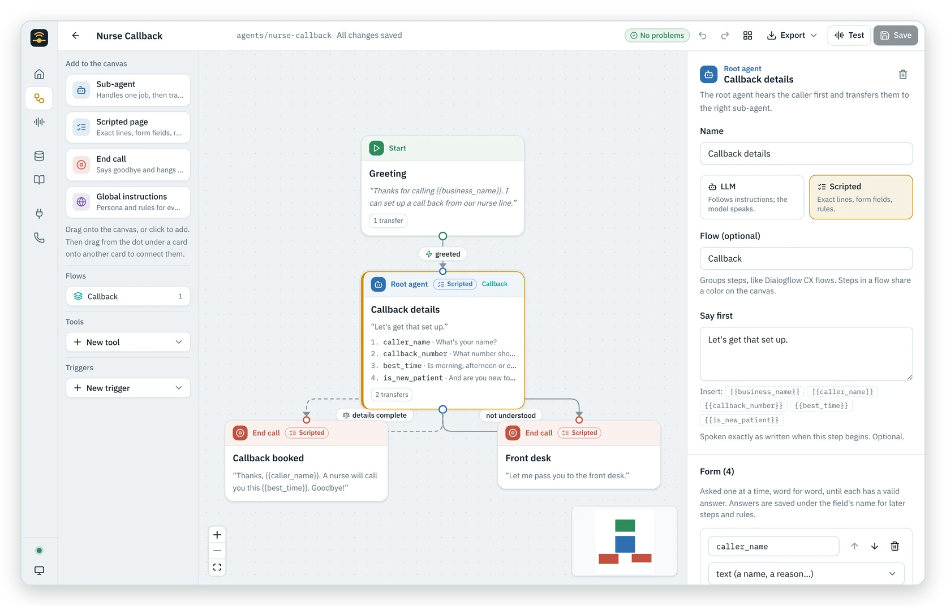Image resolution: width=946 pixels, height=606 pixels.
Task: Add Global instructions card
Action: [128, 202]
